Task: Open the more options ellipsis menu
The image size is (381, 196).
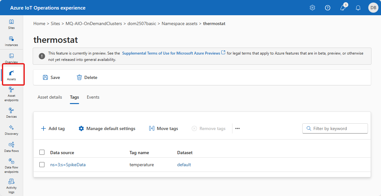Action: 237,128
